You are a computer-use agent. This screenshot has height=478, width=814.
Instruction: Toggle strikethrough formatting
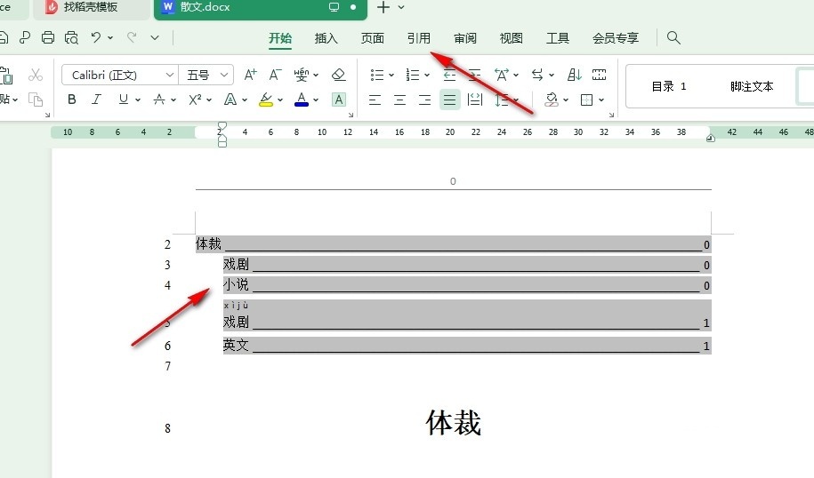click(x=159, y=100)
